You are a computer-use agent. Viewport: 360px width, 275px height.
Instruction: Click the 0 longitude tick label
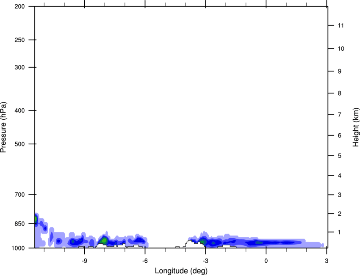click(266, 261)
